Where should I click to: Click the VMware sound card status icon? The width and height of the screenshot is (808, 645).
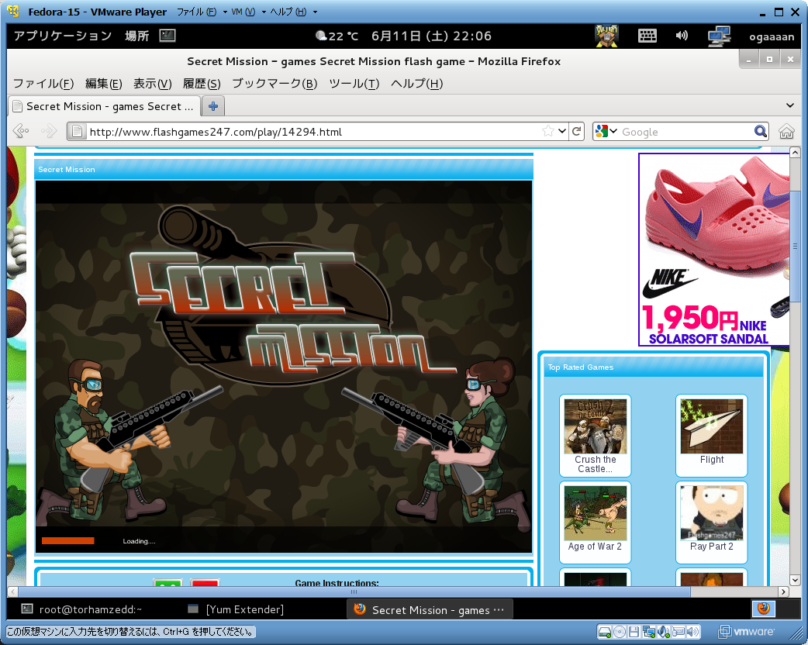click(x=664, y=632)
